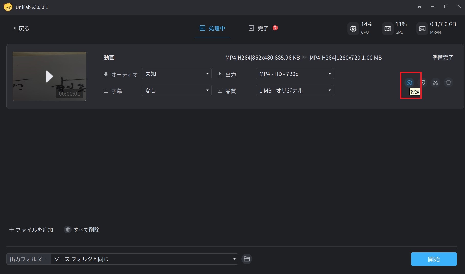
Task: Open the output folder browse icon
Action: pyautogui.click(x=247, y=259)
